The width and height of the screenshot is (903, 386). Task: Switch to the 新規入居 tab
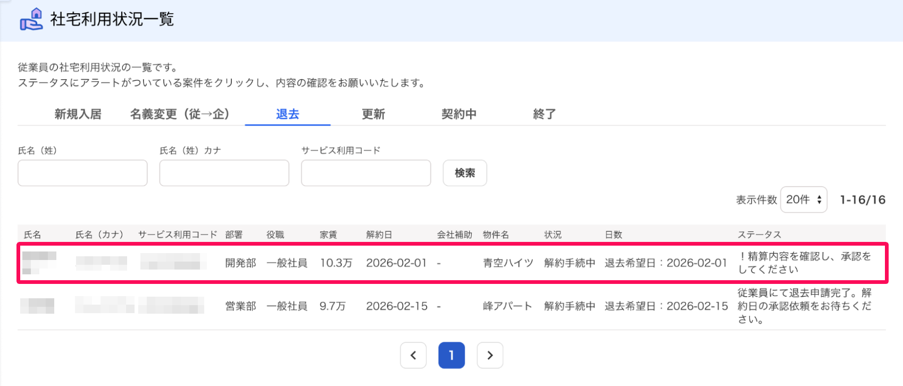pos(78,114)
